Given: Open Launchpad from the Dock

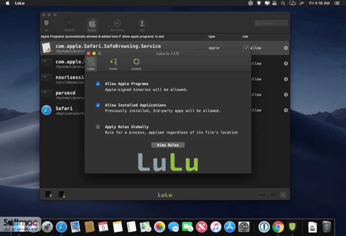Looking at the screenshot, I should pos(48,227).
